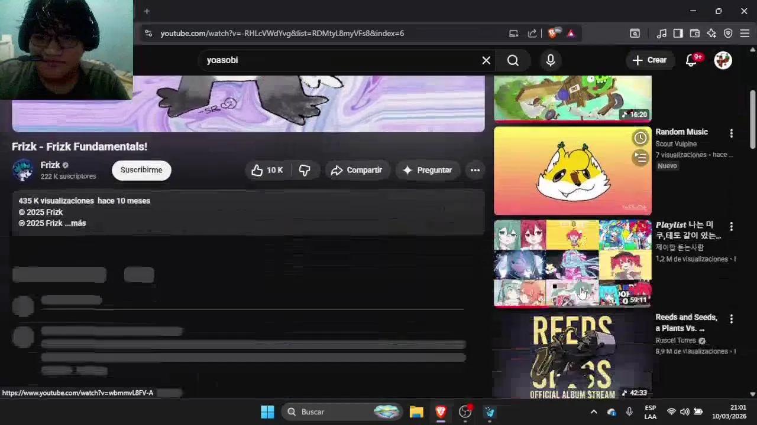Viewport: 757px width, 425px height.
Task: Click the browser address bar URL
Action: tap(282, 34)
